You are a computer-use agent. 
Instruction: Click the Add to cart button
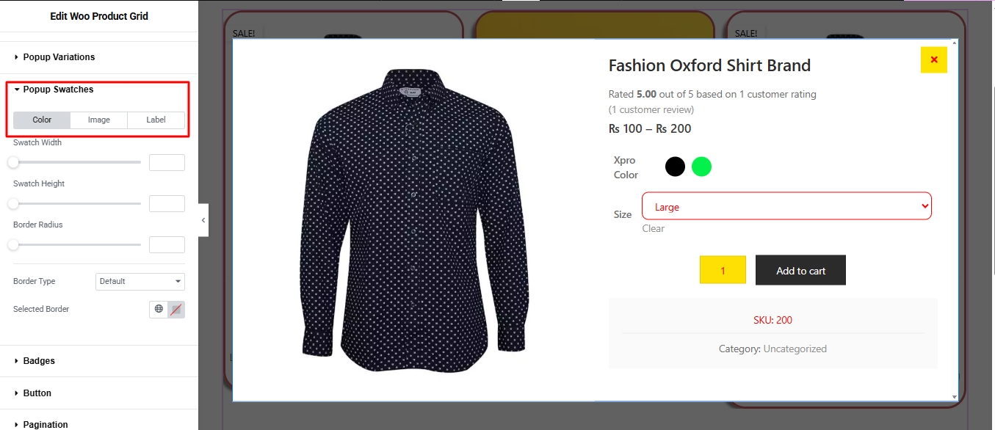click(x=800, y=271)
